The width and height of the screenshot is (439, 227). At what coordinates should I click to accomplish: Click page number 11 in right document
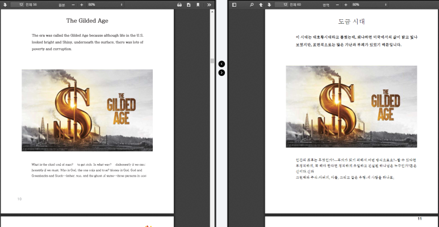(x=420, y=219)
